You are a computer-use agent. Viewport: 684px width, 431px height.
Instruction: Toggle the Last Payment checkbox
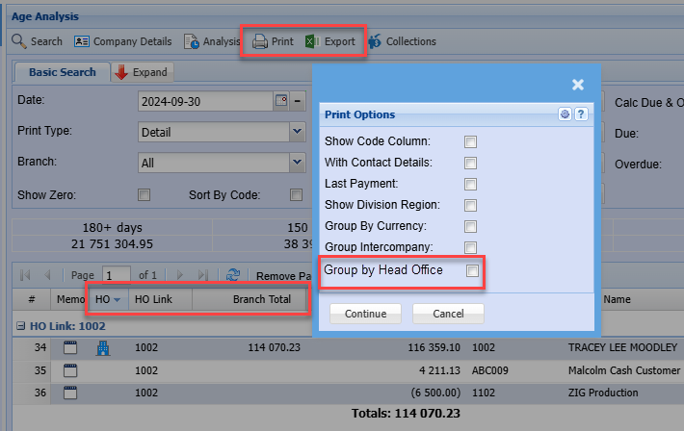point(471,184)
